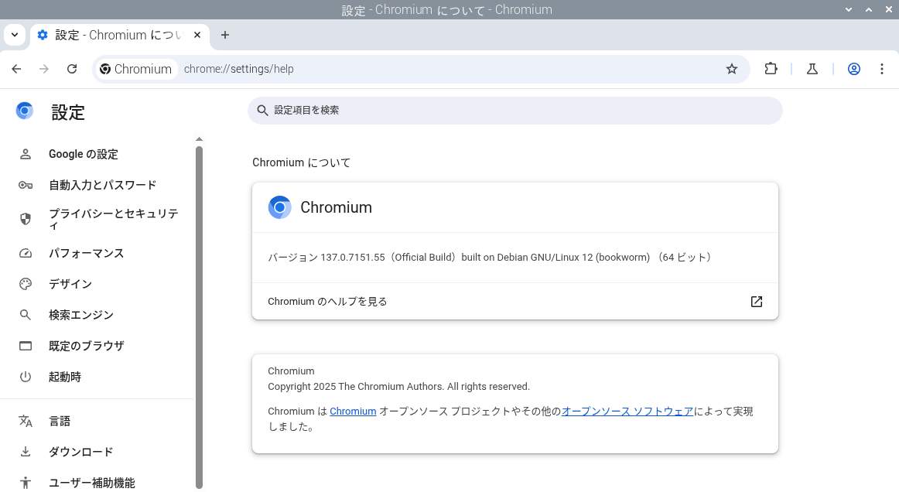Open Google の設定
899x492 pixels.
coord(97,154)
